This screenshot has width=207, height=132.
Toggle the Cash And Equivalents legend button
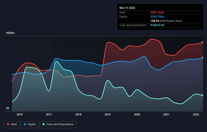click(x=58, y=124)
